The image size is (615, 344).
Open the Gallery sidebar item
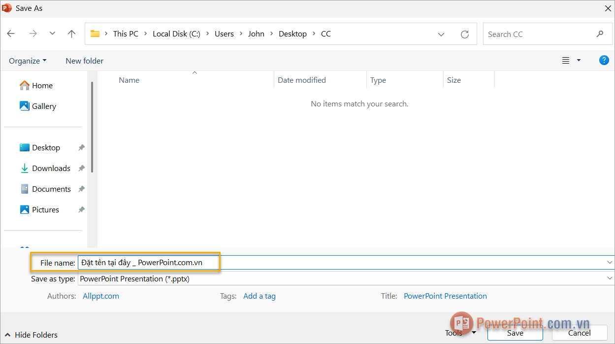click(x=43, y=106)
